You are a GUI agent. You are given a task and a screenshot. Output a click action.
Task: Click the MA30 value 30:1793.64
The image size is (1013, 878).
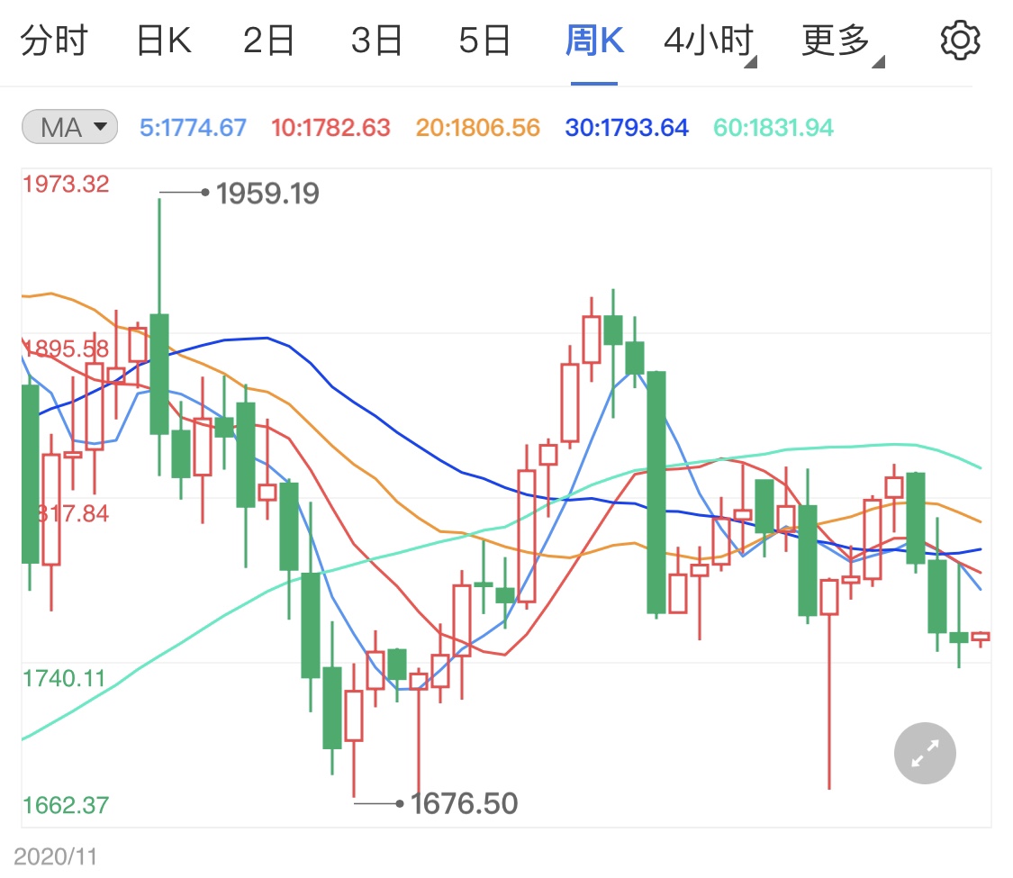coord(627,127)
